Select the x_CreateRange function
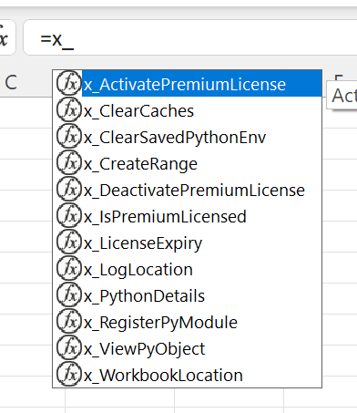The image size is (357, 413). (x=188, y=163)
